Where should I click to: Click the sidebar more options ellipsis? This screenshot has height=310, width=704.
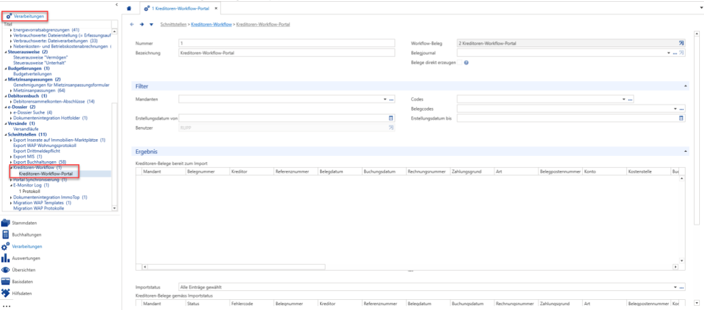[x=6, y=306]
